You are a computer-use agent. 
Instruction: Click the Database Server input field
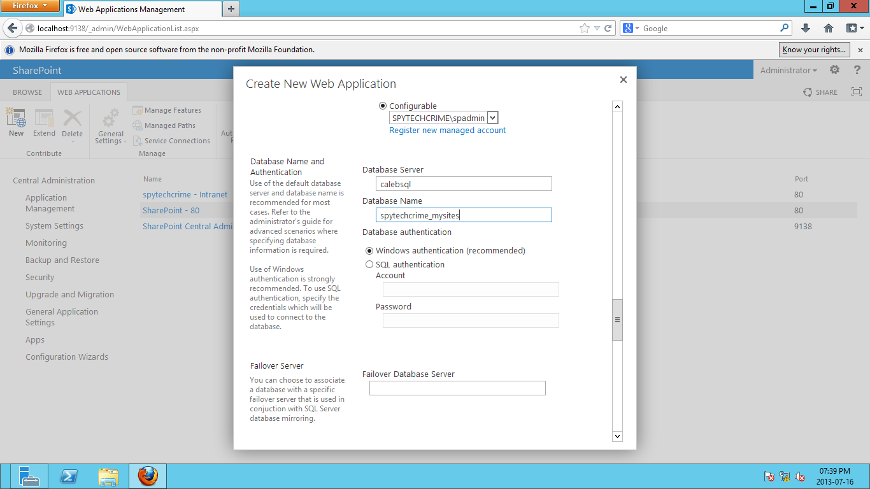point(464,184)
